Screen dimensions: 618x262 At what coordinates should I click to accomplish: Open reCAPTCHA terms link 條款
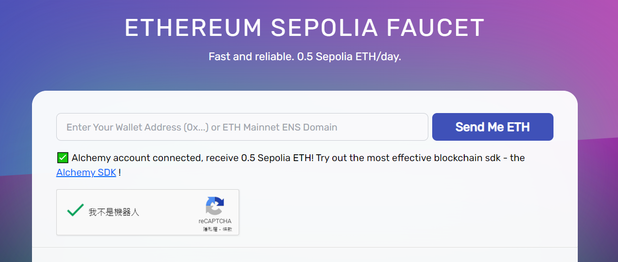[228, 229]
